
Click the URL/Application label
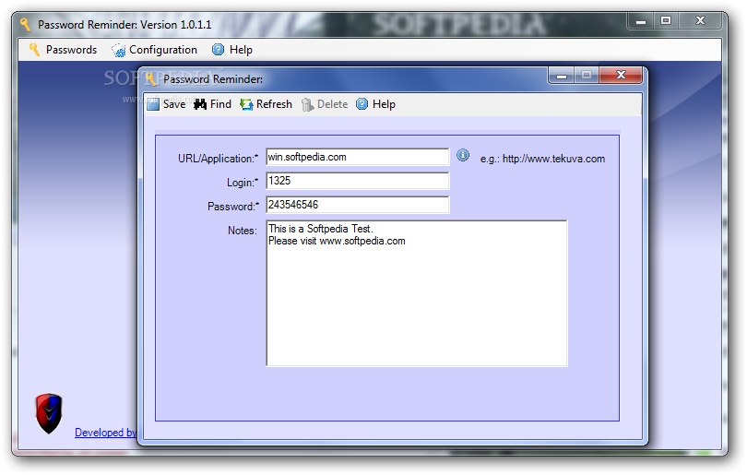(x=219, y=159)
